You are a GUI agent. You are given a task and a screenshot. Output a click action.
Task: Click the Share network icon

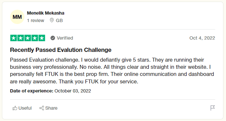[42, 108]
